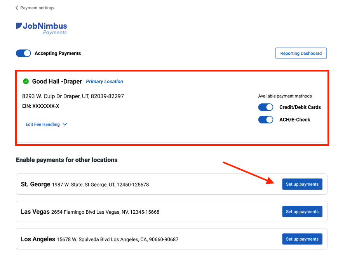The width and height of the screenshot is (345, 260).
Task: Click the JobNimbus Payments logo
Action: point(41,28)
